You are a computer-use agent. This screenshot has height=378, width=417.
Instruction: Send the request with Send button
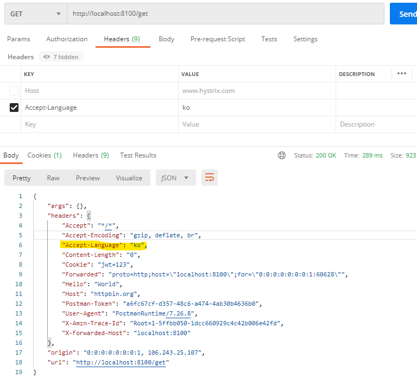point(404,14)
